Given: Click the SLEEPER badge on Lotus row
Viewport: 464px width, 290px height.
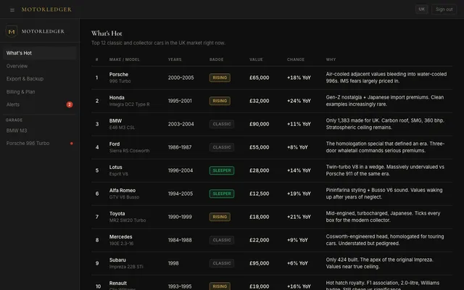Looking at the screenshot, I should coord(222,170).
